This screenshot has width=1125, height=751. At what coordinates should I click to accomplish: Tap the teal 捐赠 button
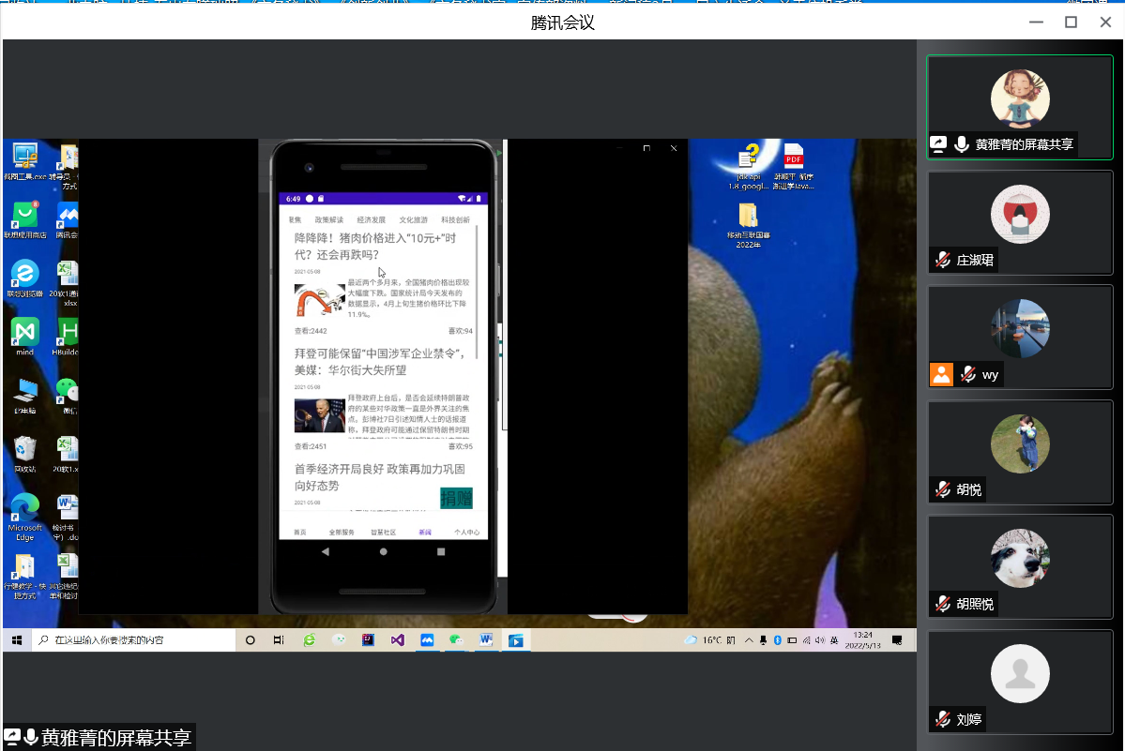[456, 498]
